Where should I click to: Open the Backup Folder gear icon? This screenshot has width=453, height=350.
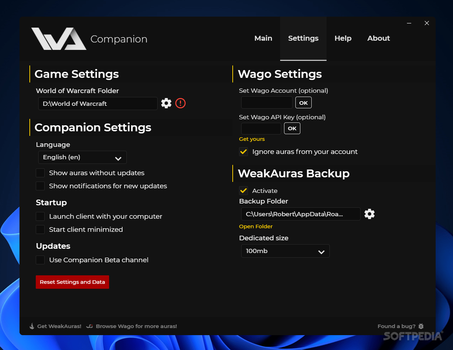369,214
